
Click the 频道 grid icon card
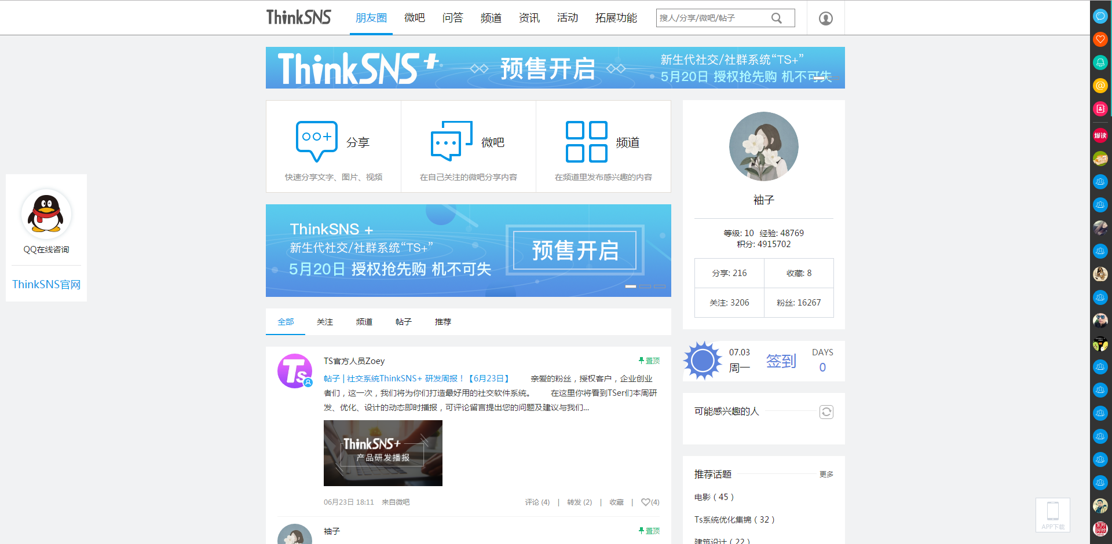tap(586, 140)
